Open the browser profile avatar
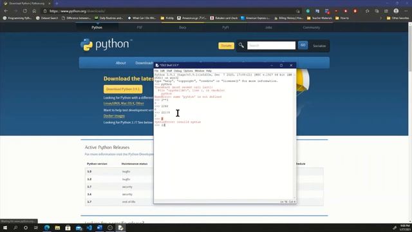Viewport: 412px width, 232px height. tap(396, 11)
